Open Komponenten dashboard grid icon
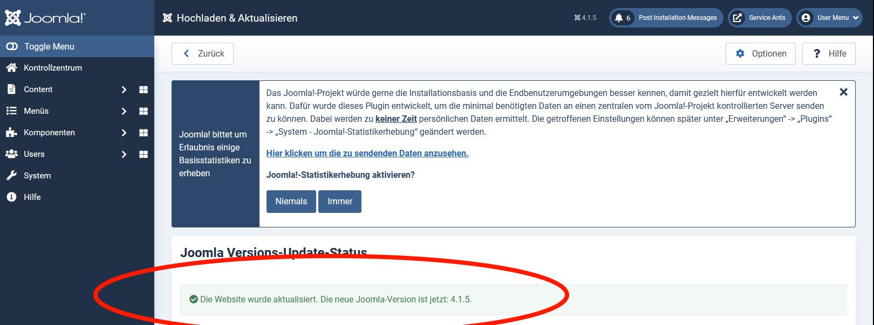 (x=144, y=133)
